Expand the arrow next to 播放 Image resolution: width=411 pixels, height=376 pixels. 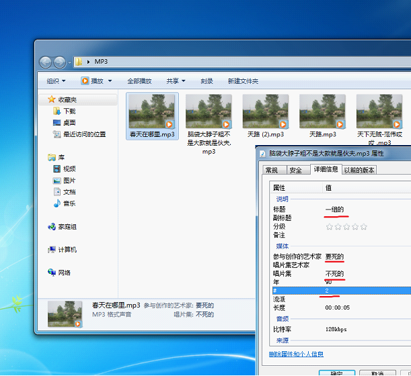(110, 81)
